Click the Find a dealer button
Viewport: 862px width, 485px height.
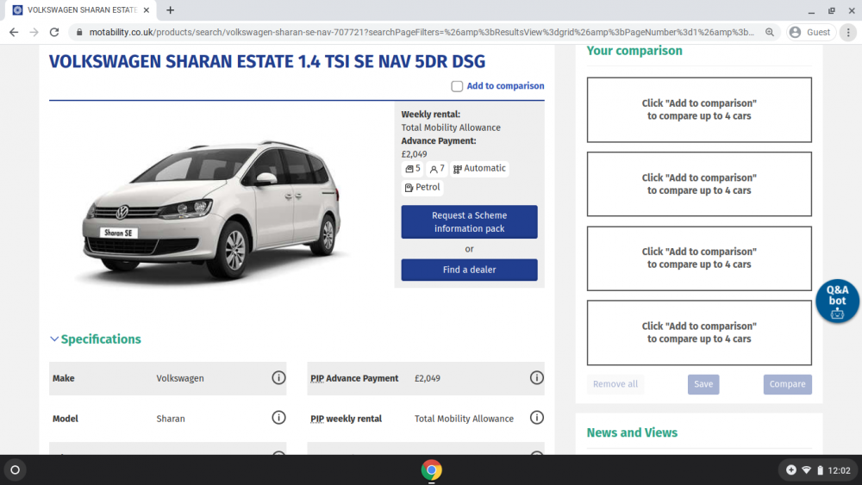469,270
